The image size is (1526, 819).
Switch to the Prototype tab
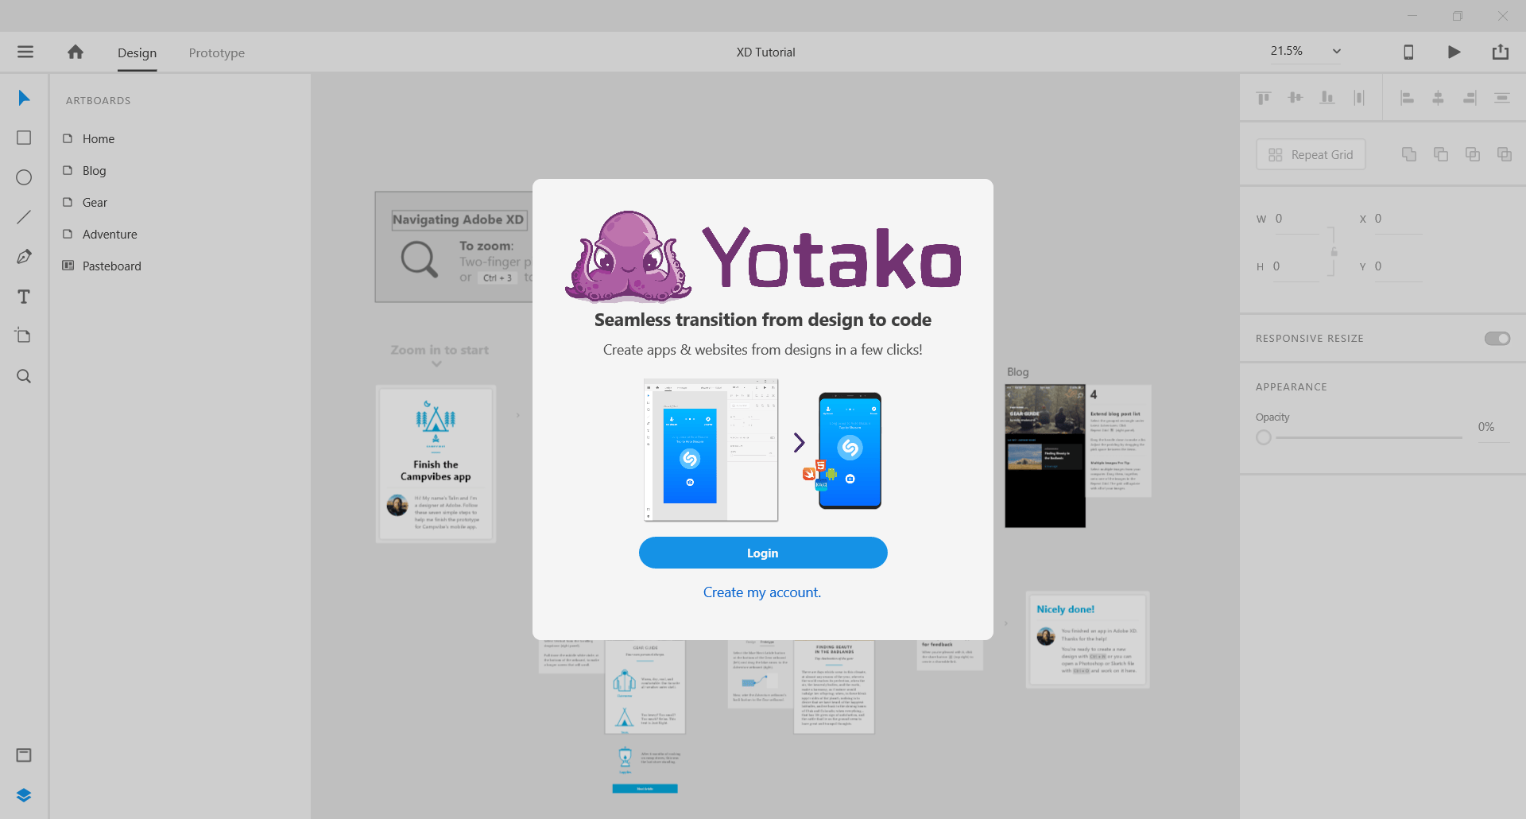[x=215, y=52]
